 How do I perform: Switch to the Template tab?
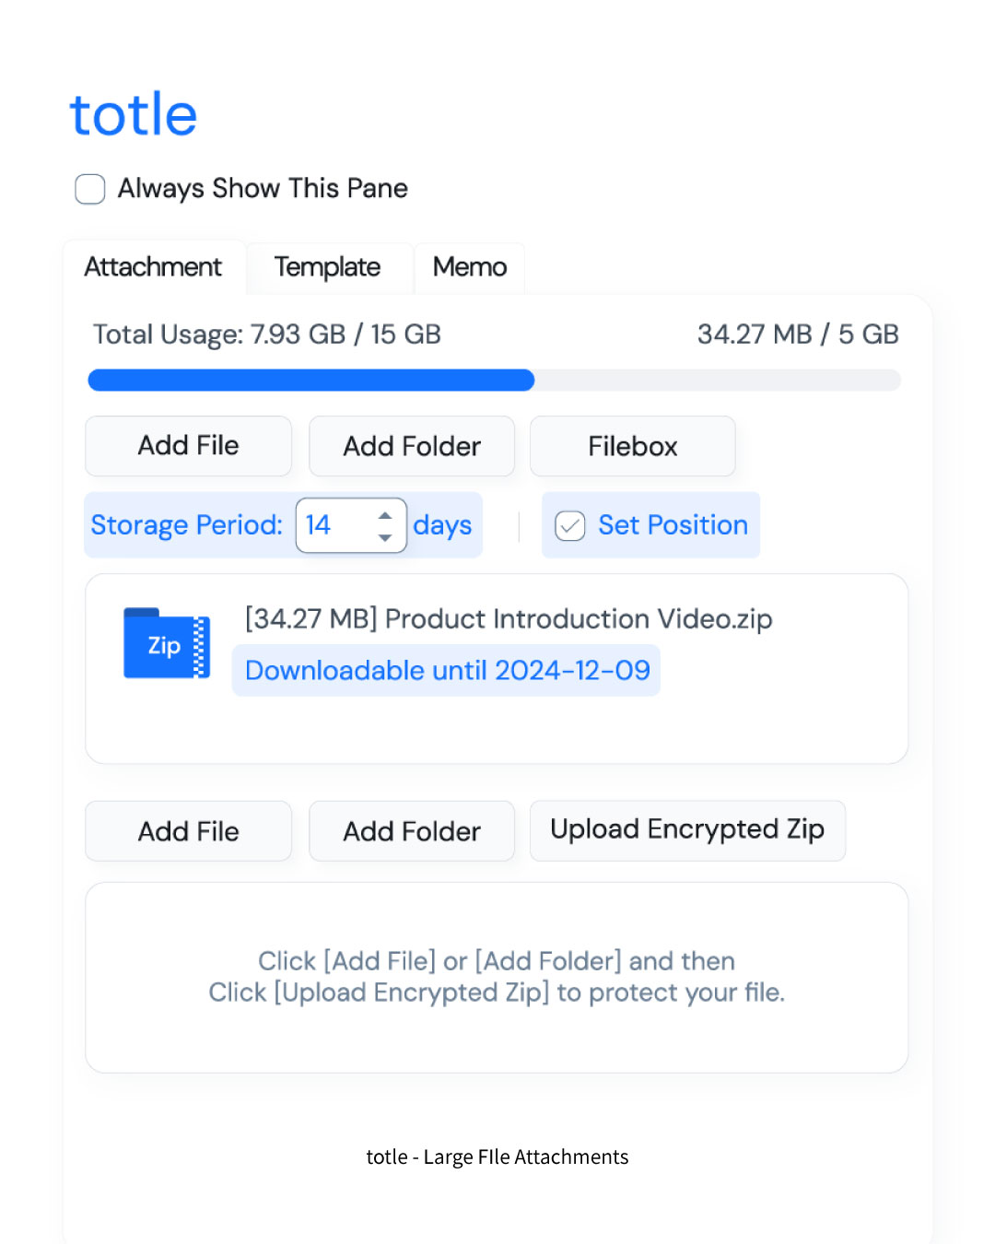327,267
